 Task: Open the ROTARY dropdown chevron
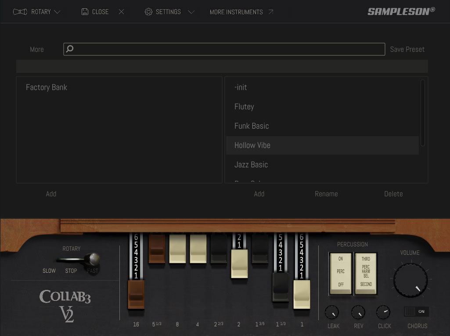click(x=57, y=12)
